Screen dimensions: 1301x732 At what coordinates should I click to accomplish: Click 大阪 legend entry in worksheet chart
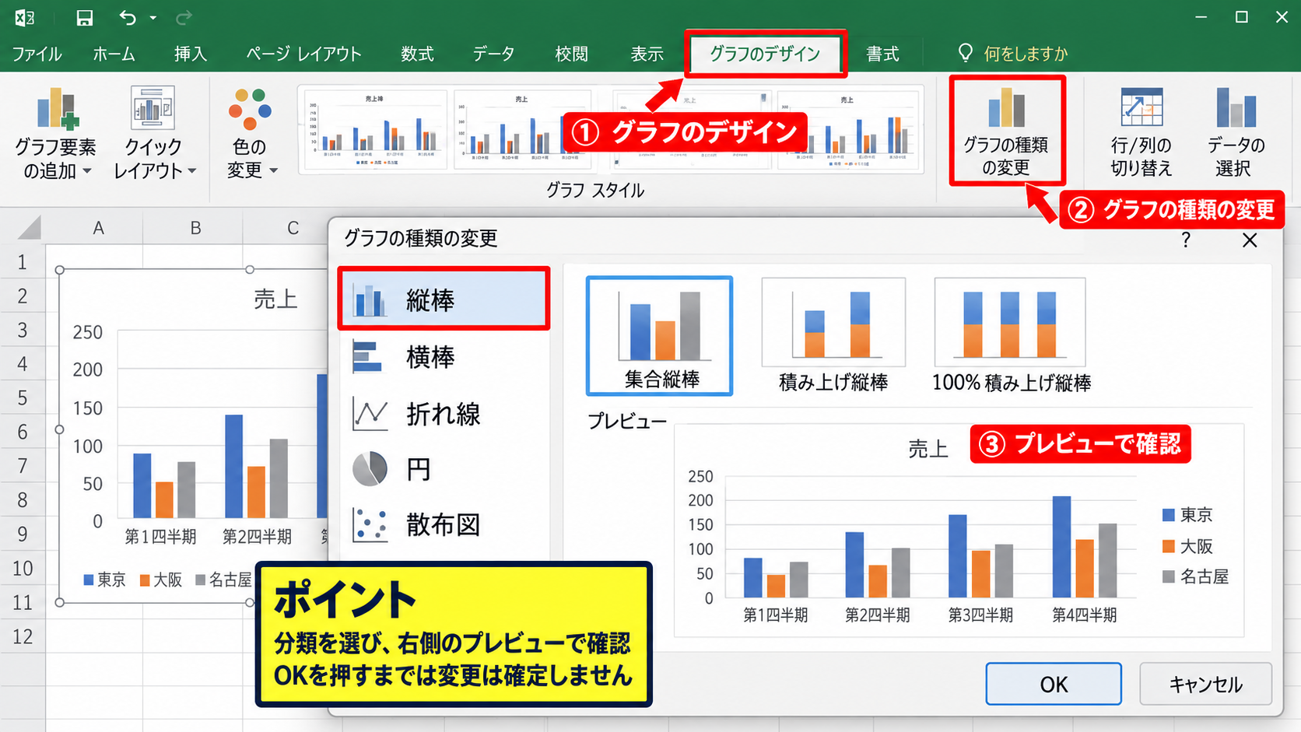click(x=161, y=580)
